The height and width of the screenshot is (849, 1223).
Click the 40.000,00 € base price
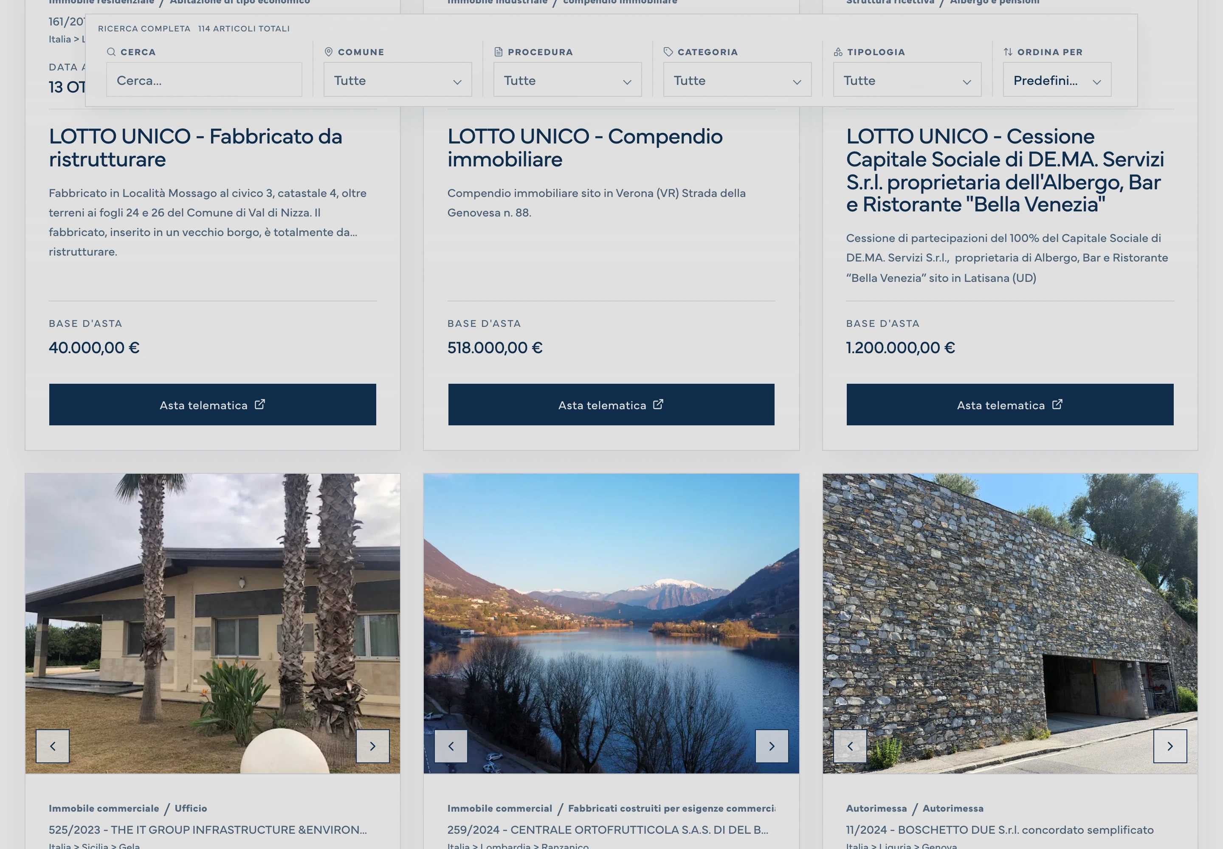coord(94,347)
